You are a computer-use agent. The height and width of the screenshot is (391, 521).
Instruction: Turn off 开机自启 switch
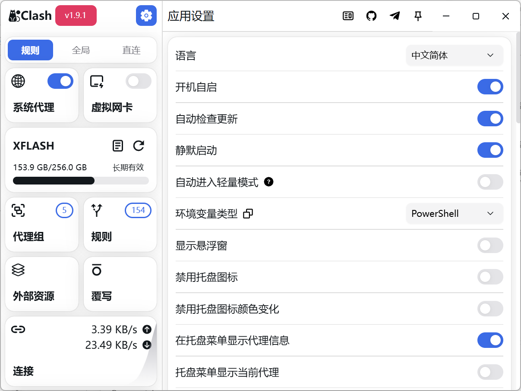pos(490,87)
